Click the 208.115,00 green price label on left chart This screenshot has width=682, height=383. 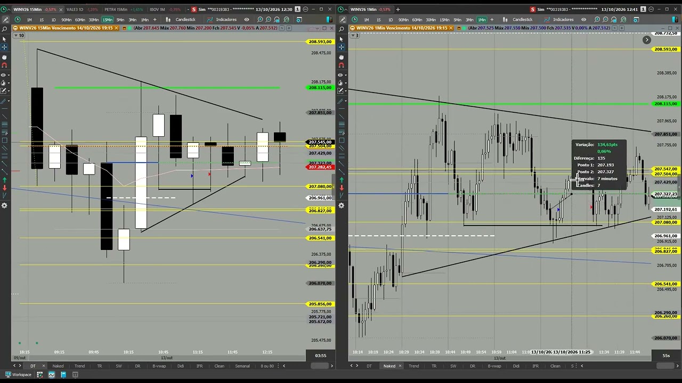(320, 88)
